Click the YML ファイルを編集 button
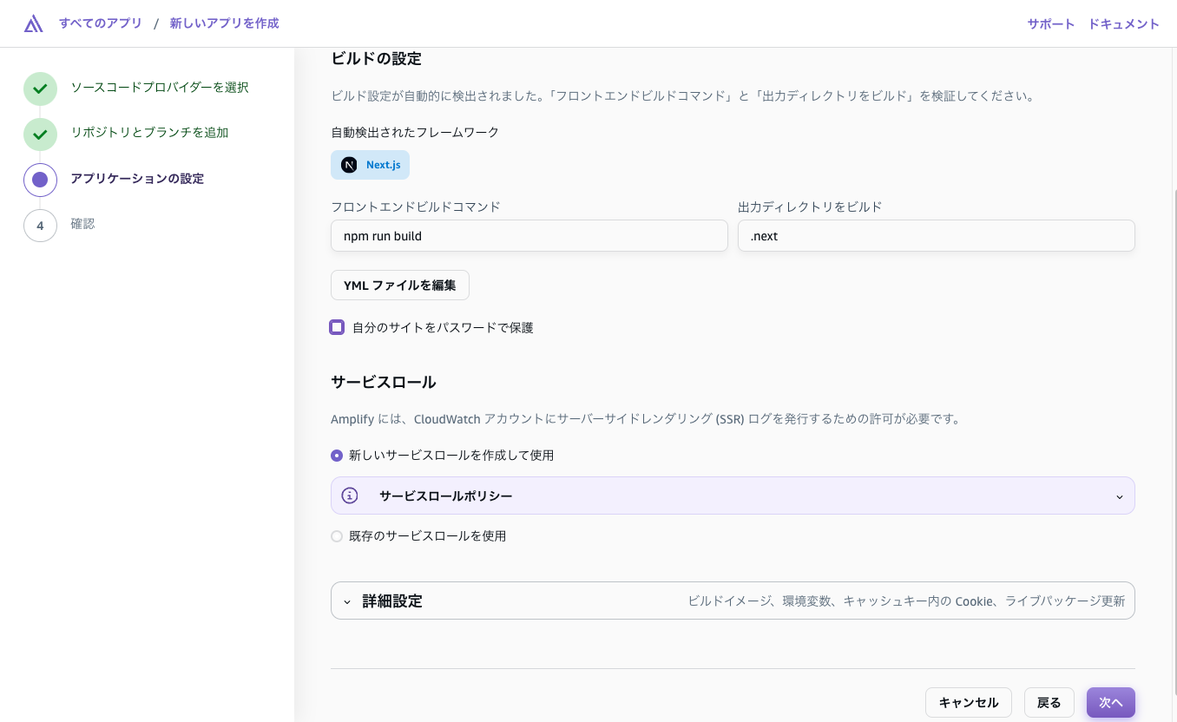This screenshot has width=1177, height=722. 400,285
